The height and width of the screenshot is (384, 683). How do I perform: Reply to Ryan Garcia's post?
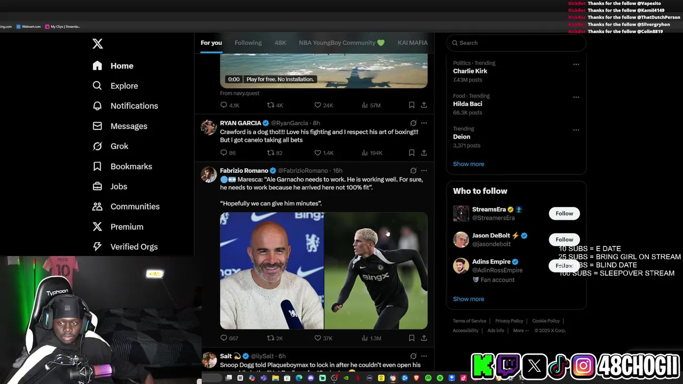[228, 153]
